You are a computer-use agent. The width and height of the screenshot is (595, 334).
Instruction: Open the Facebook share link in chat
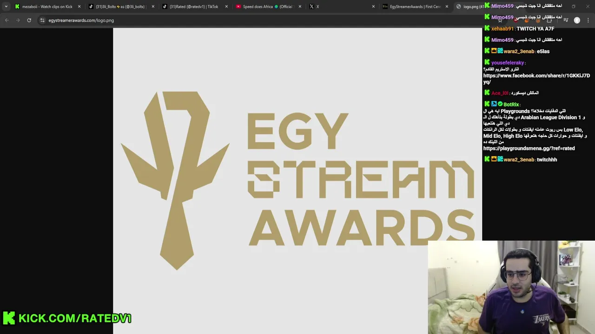[x=536, y=79]
